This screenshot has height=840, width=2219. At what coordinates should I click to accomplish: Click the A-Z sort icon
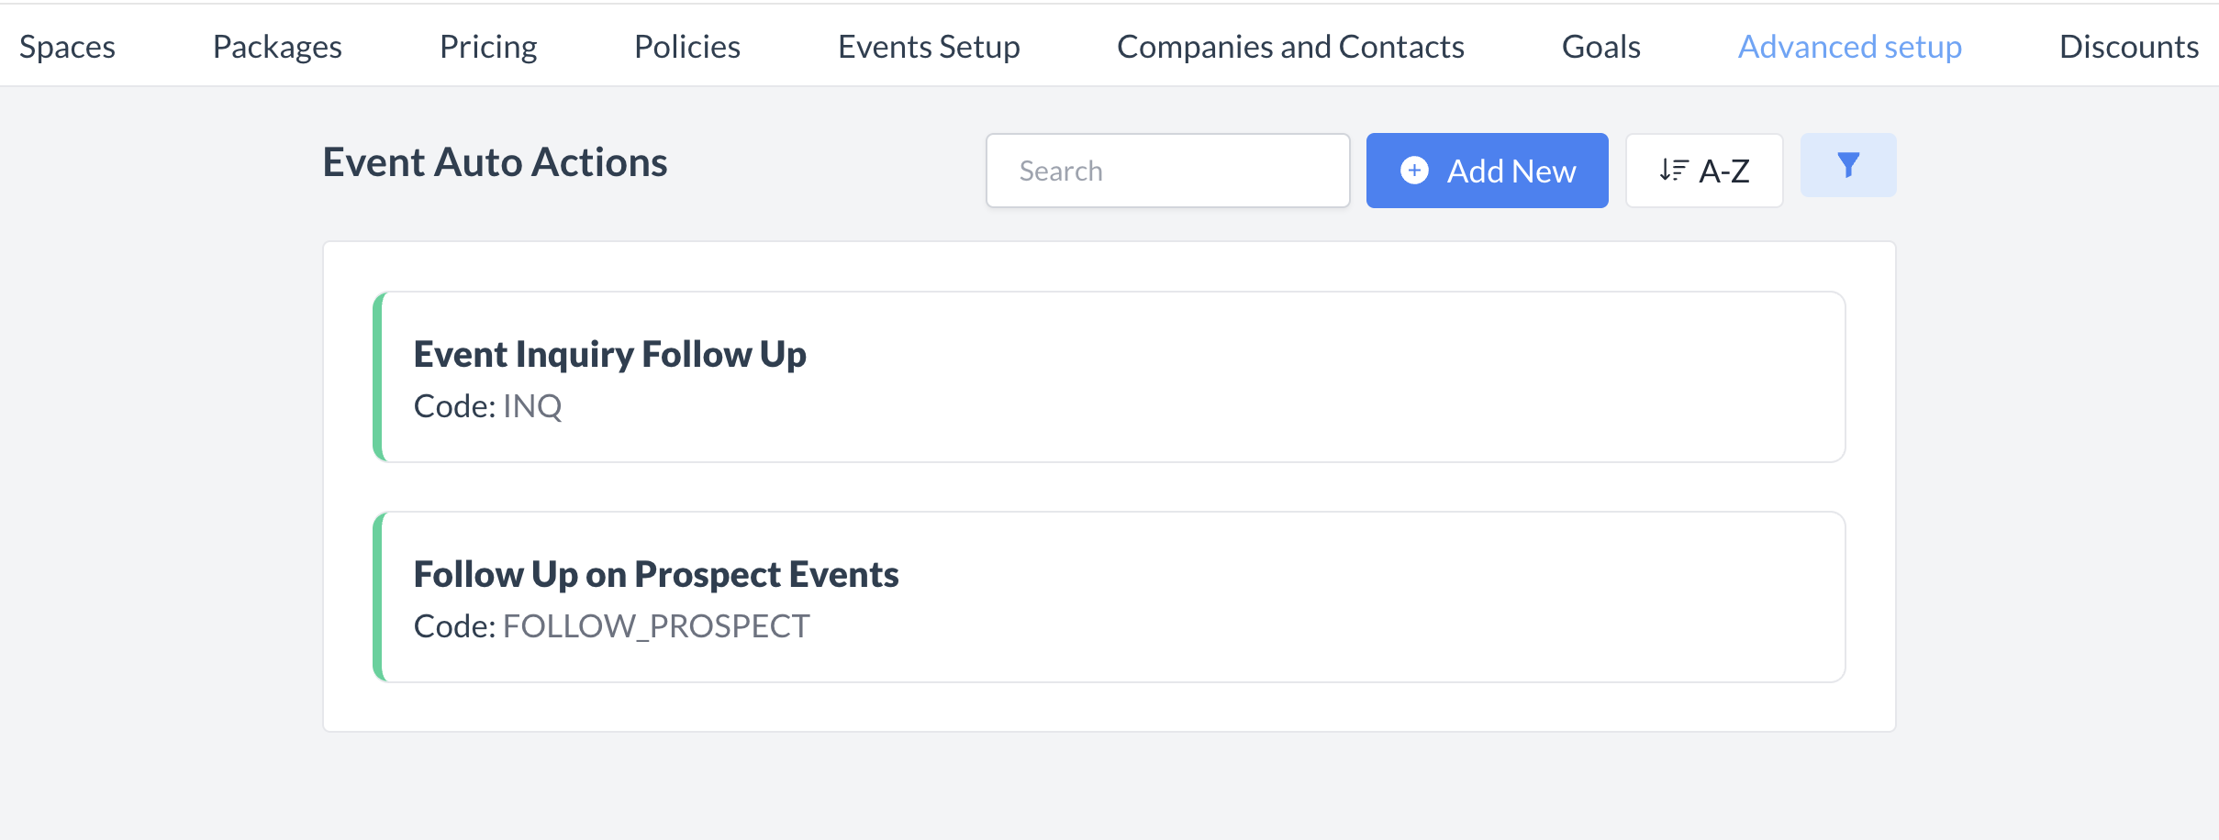[1674, 169]
